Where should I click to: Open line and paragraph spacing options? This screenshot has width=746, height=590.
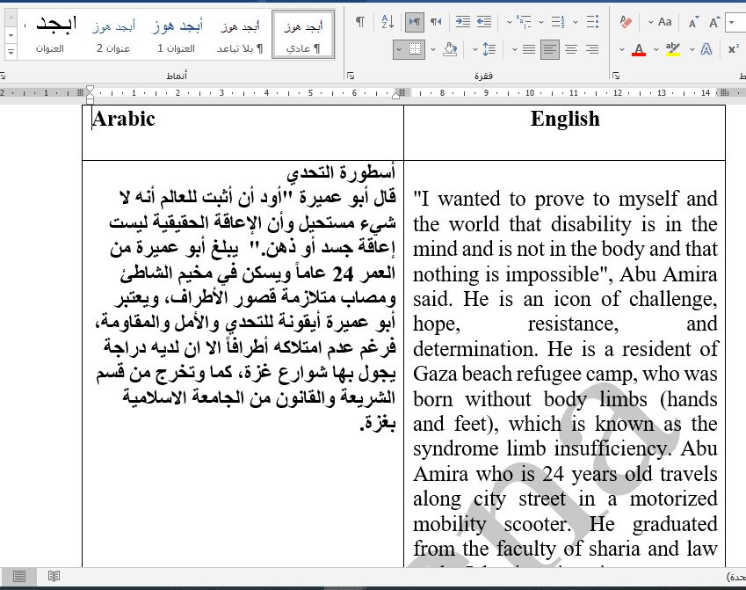coord(489,49)
